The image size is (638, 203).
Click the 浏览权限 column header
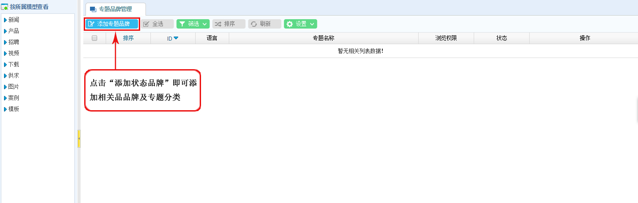446,38
